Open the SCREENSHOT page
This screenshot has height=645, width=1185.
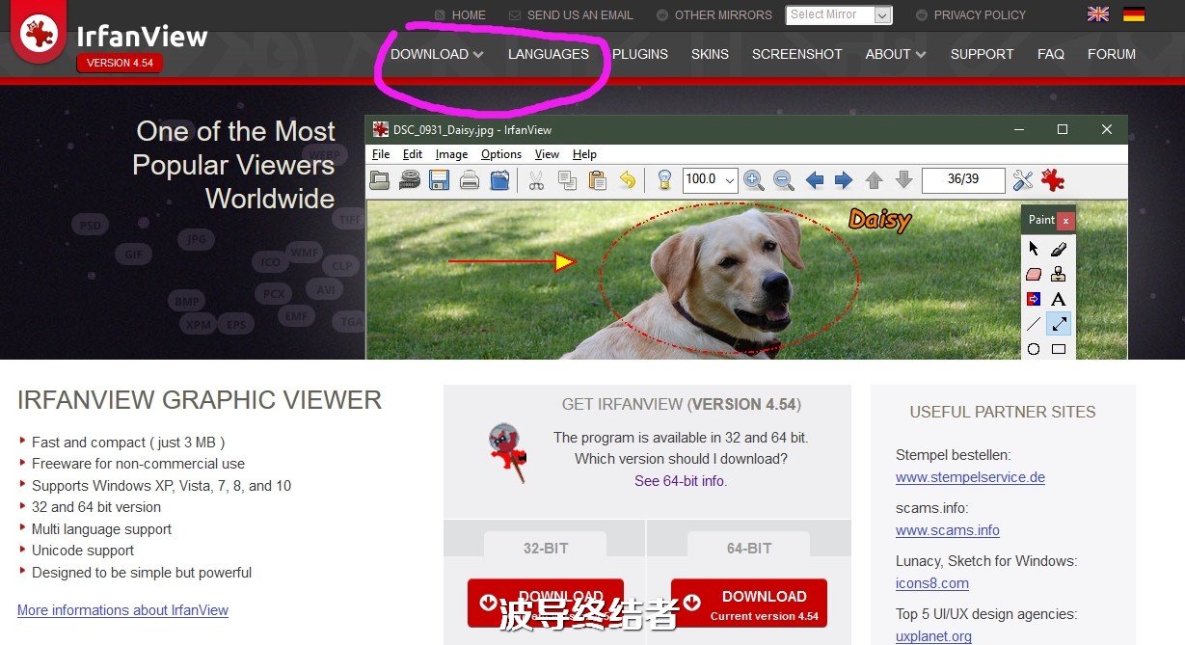pos(797,54)
